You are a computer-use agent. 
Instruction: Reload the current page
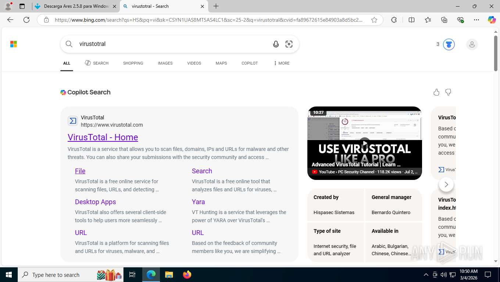(26, 20)
